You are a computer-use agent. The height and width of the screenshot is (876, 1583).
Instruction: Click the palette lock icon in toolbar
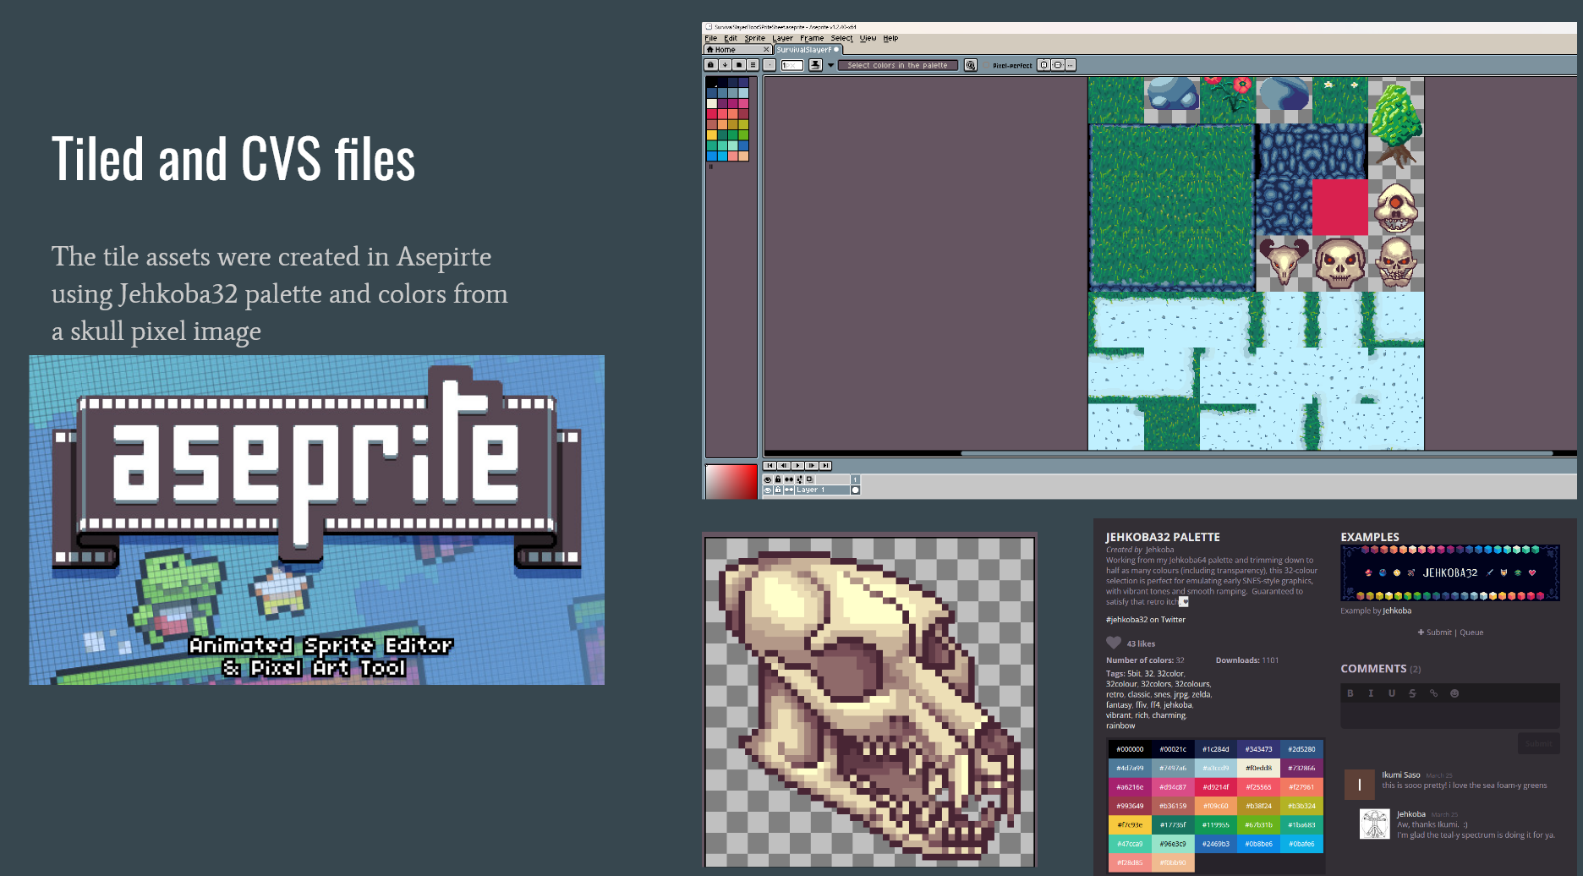click(x=710, y=65)
